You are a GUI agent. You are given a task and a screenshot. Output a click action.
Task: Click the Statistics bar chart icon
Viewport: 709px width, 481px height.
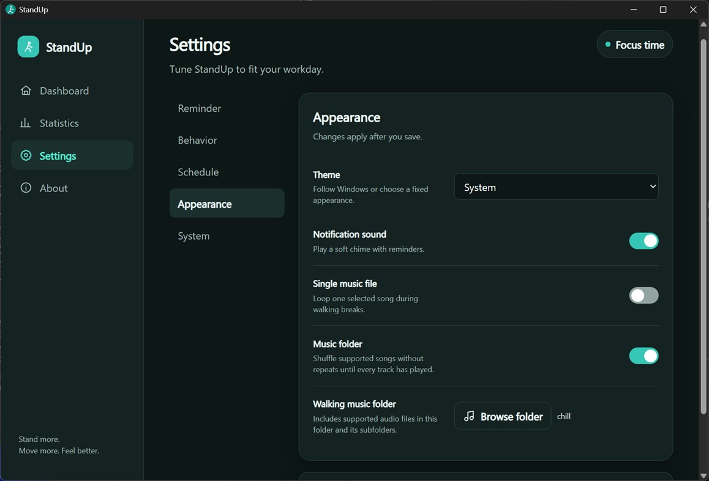pos(25,123)
